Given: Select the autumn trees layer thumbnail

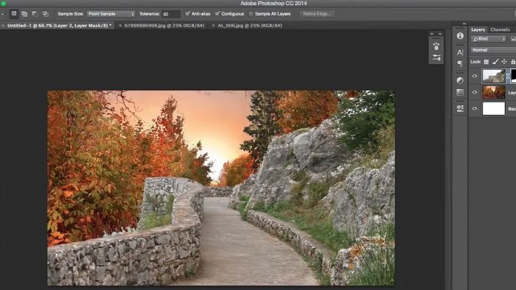Looking at the screenshot, I should pyautogui.click(x=494, y=92).
